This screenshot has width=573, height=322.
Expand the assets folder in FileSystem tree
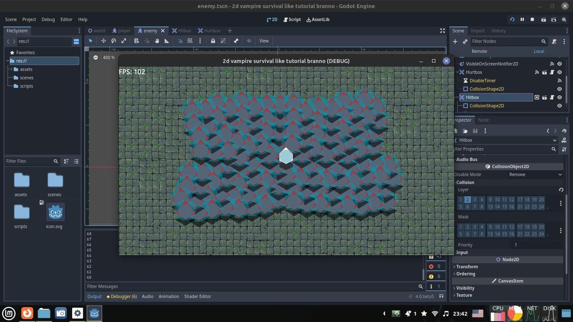tap(11, 69)
